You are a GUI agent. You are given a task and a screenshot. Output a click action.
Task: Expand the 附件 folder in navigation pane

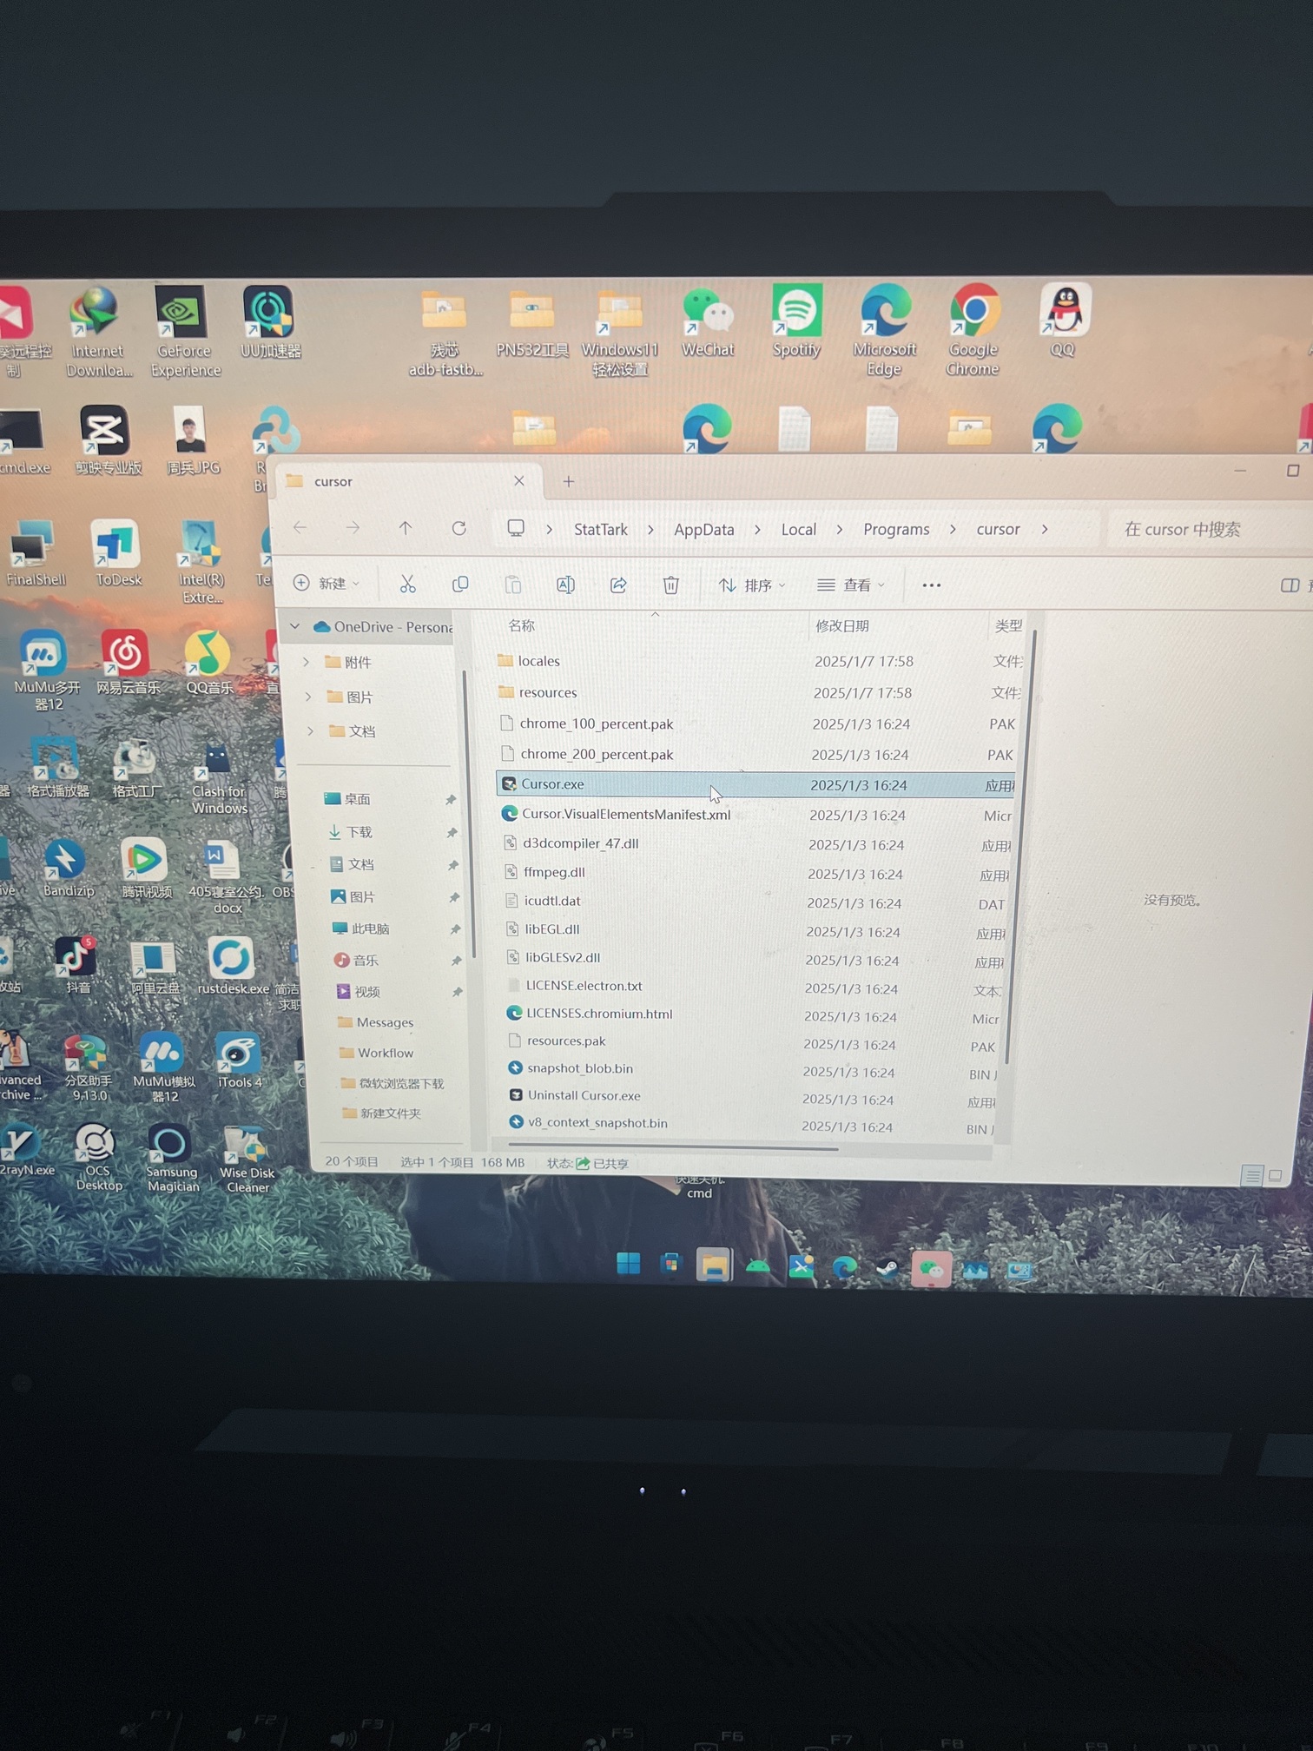[306, 662]
